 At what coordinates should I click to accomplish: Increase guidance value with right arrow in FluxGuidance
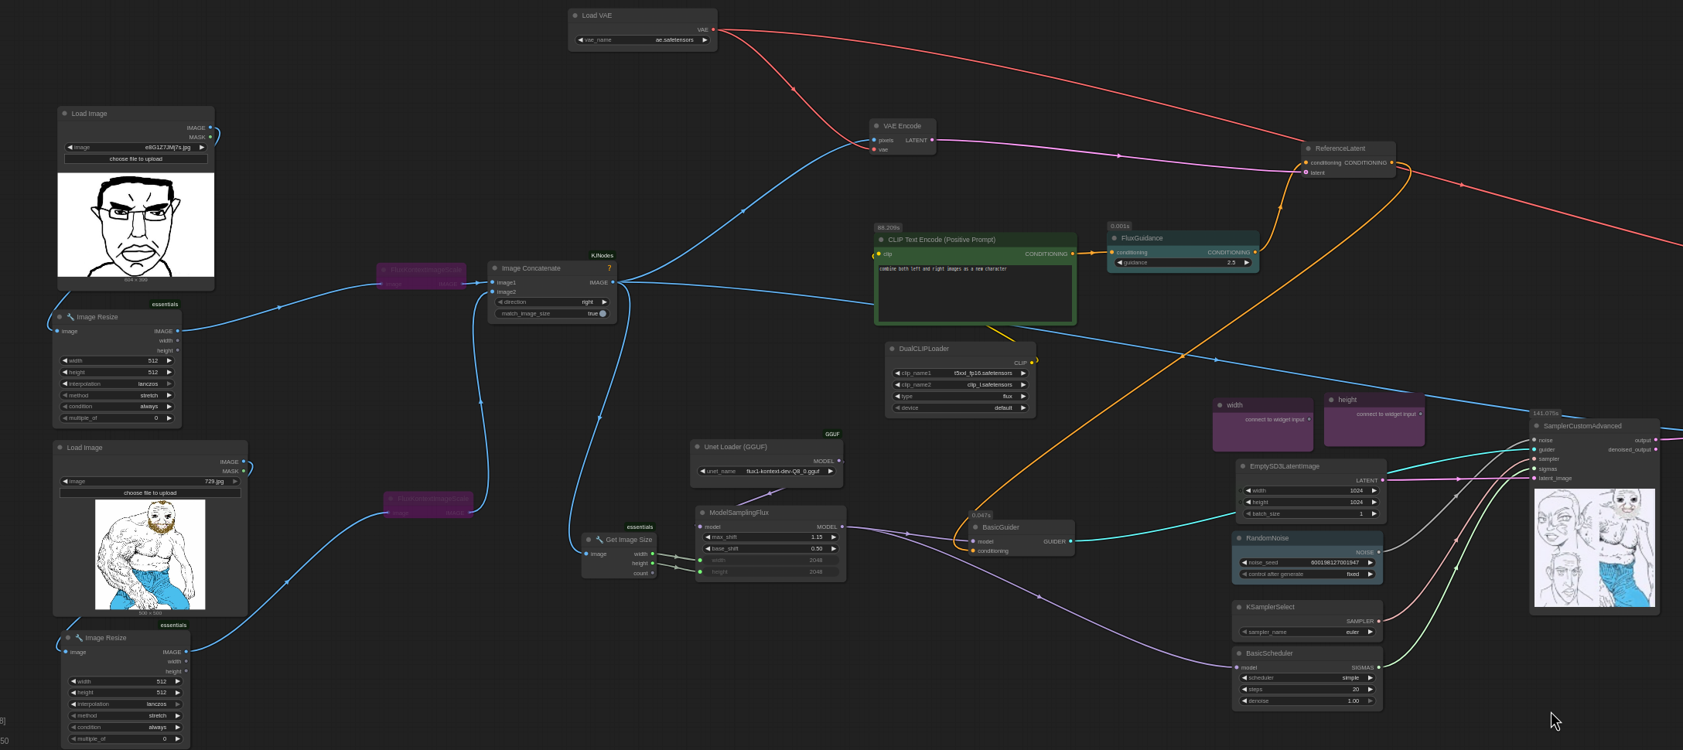coord(1246,263)
